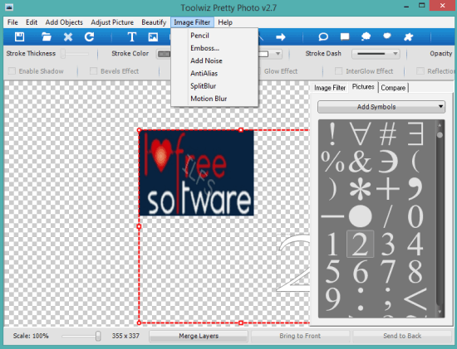Insert the number 2 symbol
The image size is (457, 349).
[x=361, y=245]
